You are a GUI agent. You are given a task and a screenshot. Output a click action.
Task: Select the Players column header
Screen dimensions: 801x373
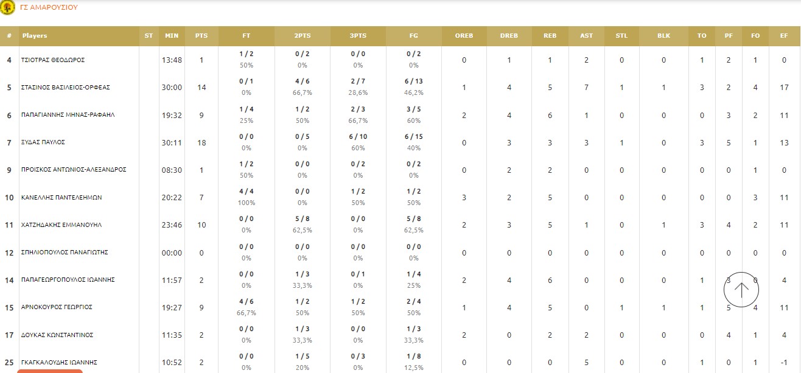[35, 36]
